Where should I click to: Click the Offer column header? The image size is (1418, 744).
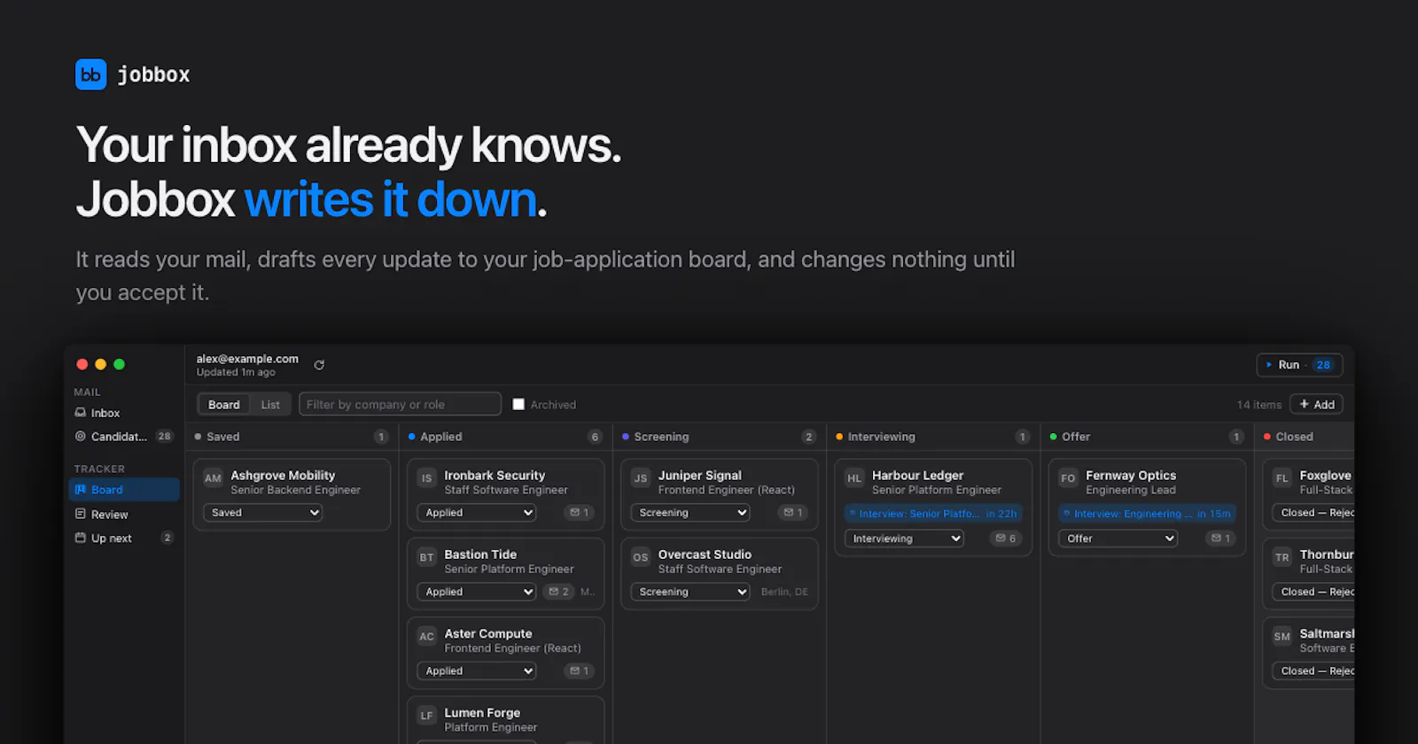(1147, 437)
